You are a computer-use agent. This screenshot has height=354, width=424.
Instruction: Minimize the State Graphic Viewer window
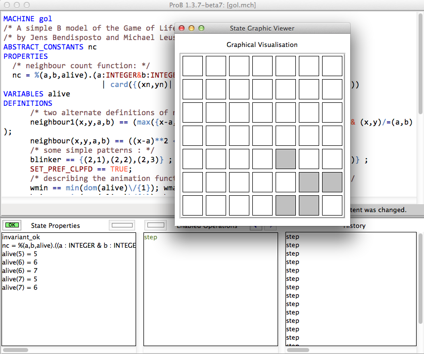191,29
